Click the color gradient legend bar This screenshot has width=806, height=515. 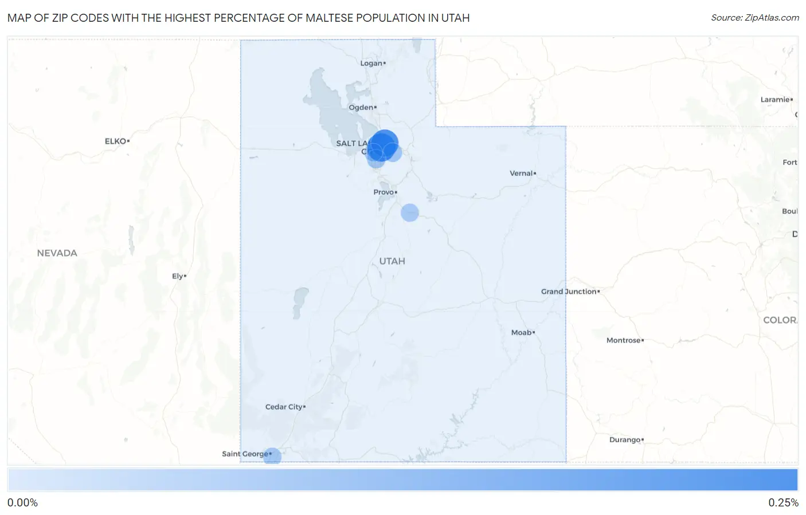pos(403,480)
